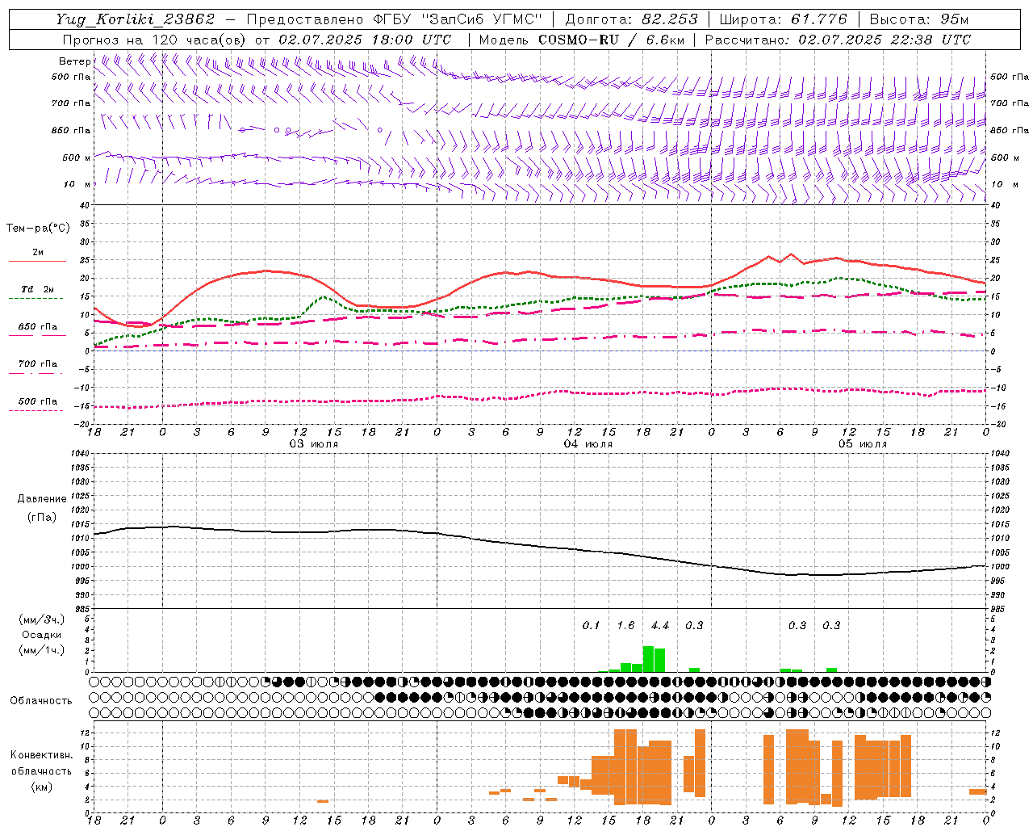Click the tallest green precipitation bar
This screenshot has width=1033, height=827.
(x=648, y=659)
